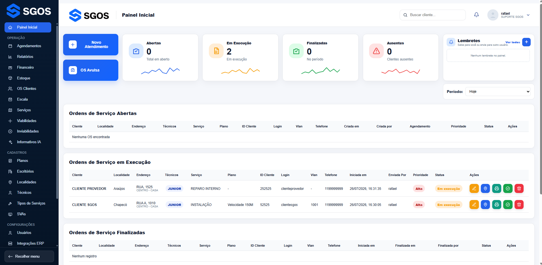
Task: Click the Velocidade 150M plan cell
Action: coord(240,205)
